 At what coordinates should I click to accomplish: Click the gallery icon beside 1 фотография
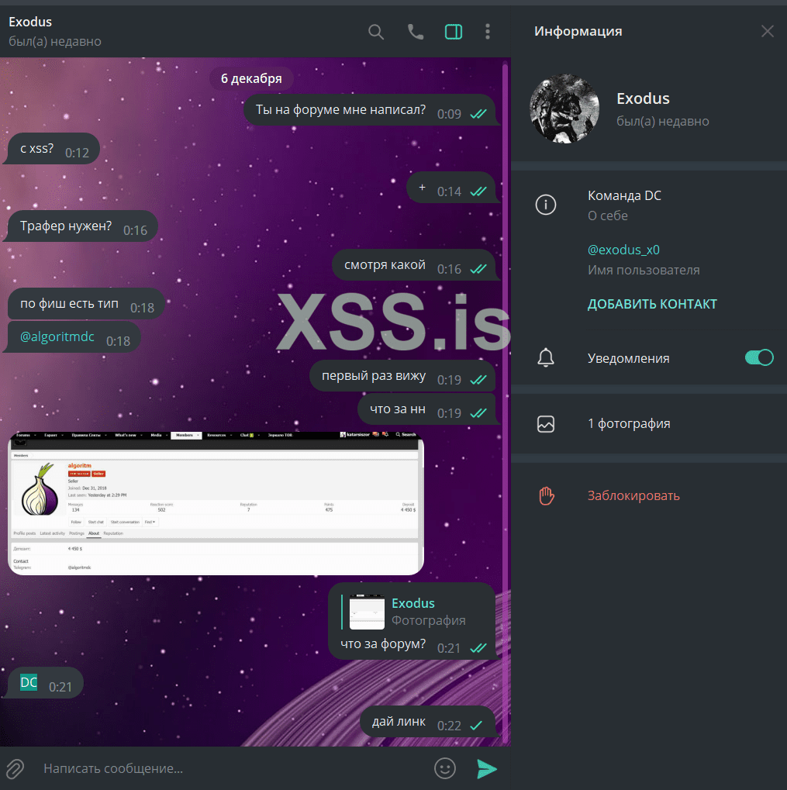[546, 423]
